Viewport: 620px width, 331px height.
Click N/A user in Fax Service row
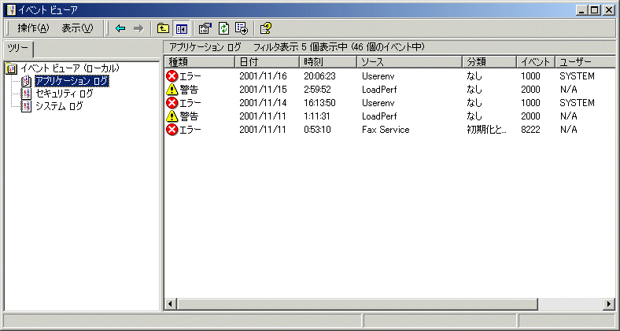coord(568,130)
